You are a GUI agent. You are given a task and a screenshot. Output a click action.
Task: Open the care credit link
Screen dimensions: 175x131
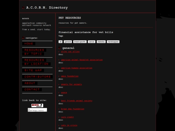[x=67, y=117]
